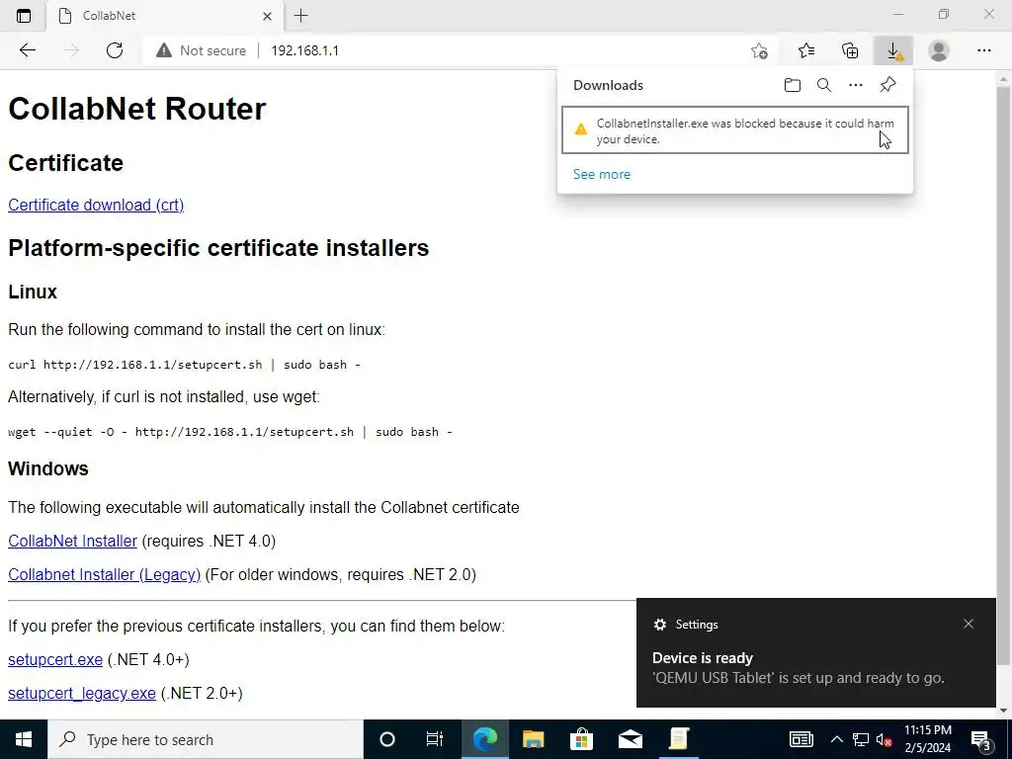Switch to Microsoft Edge taskbar icon

pos(485,739)
